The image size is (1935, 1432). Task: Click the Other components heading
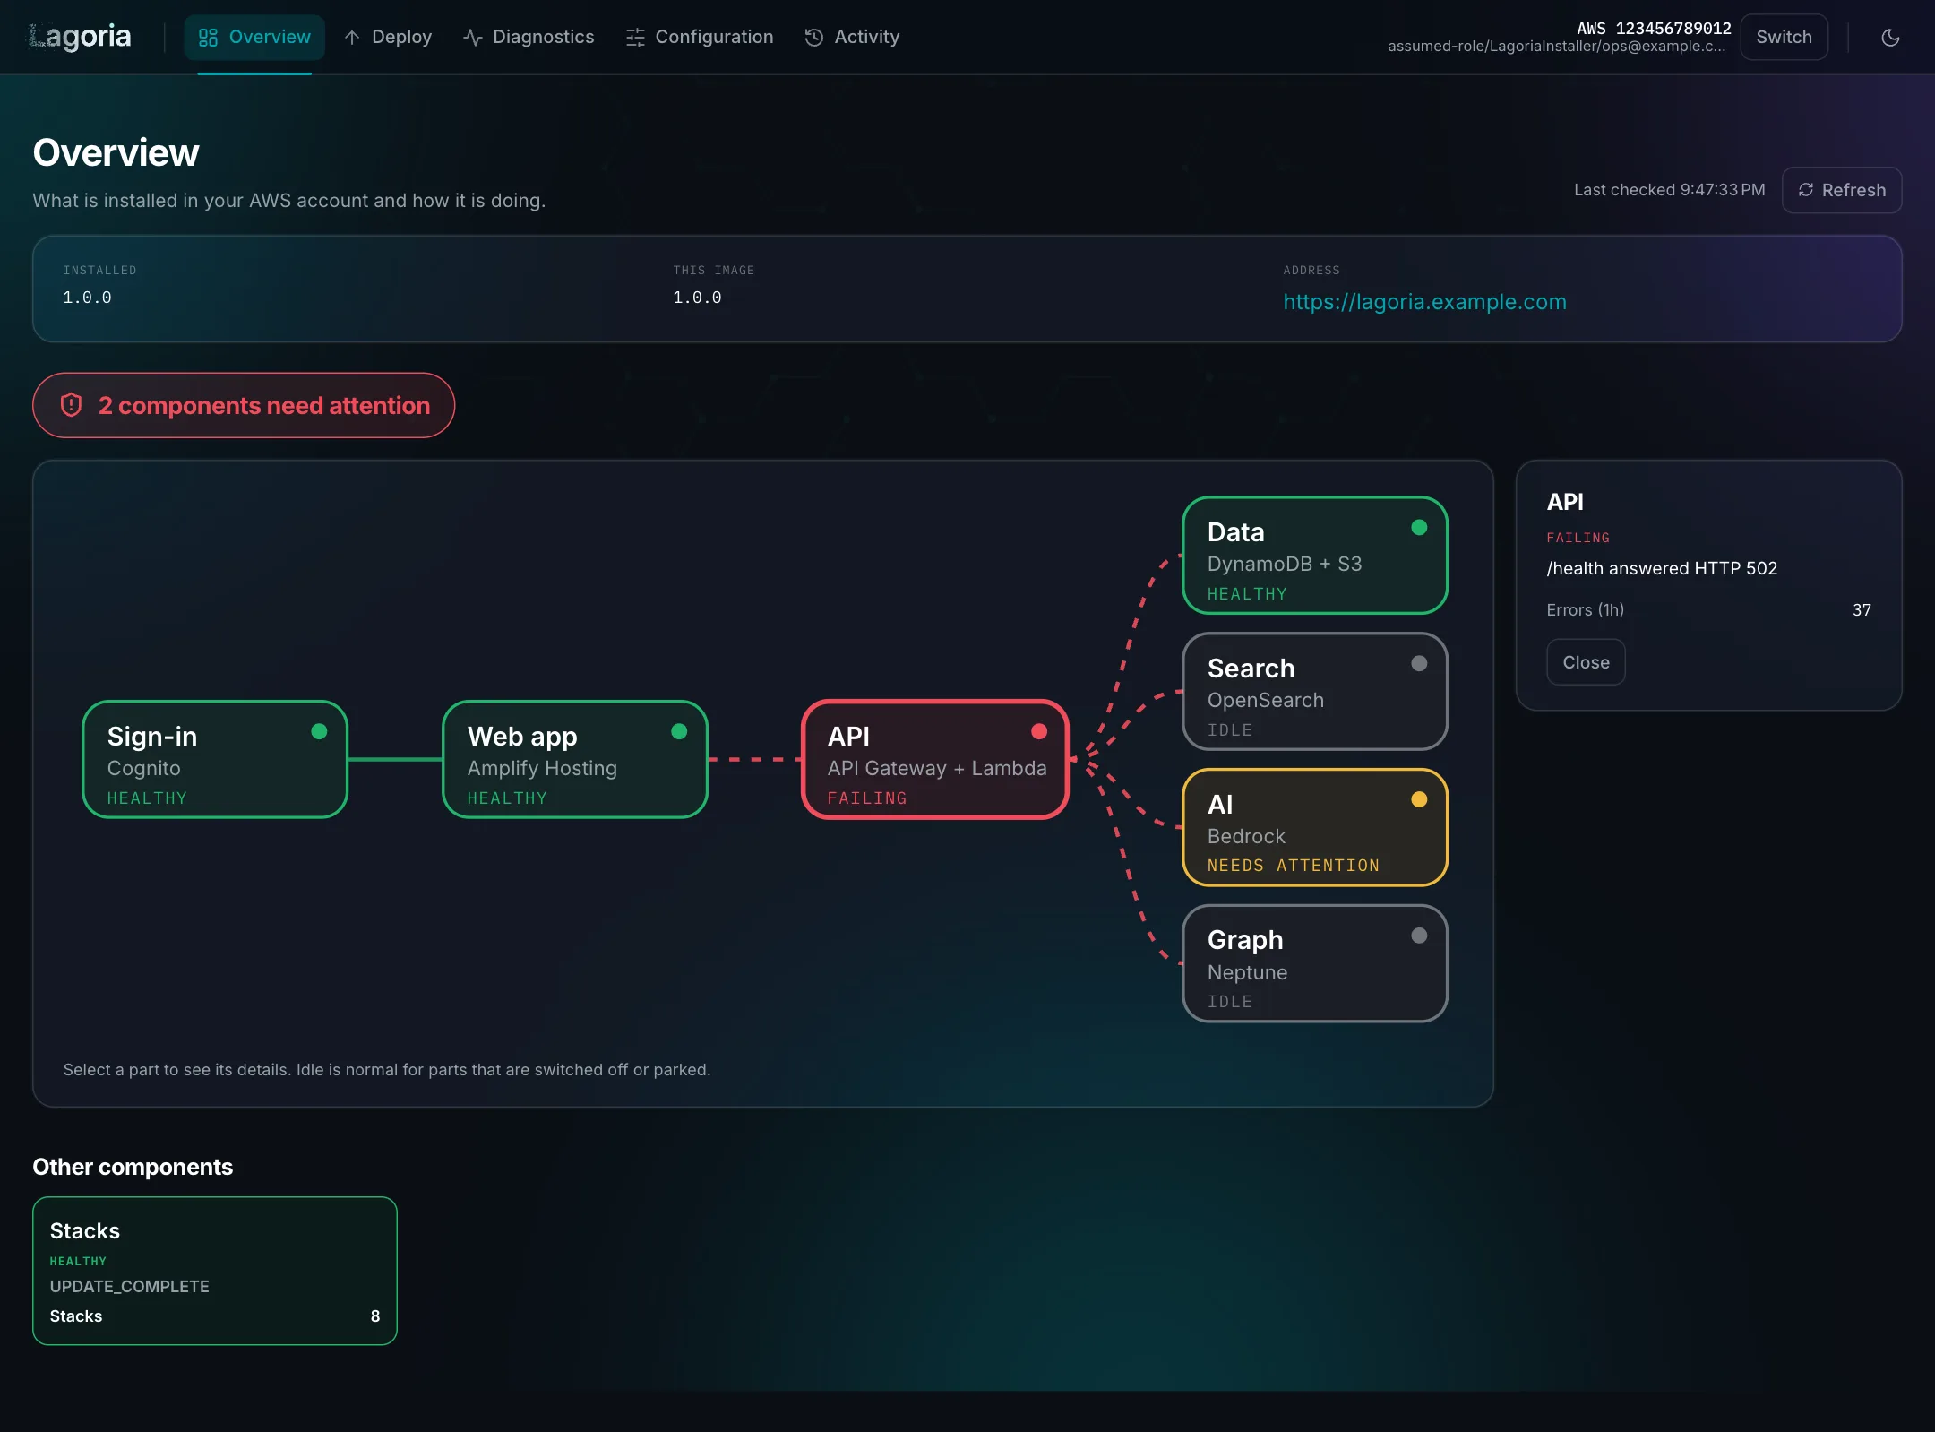(x=133, y=1167)
